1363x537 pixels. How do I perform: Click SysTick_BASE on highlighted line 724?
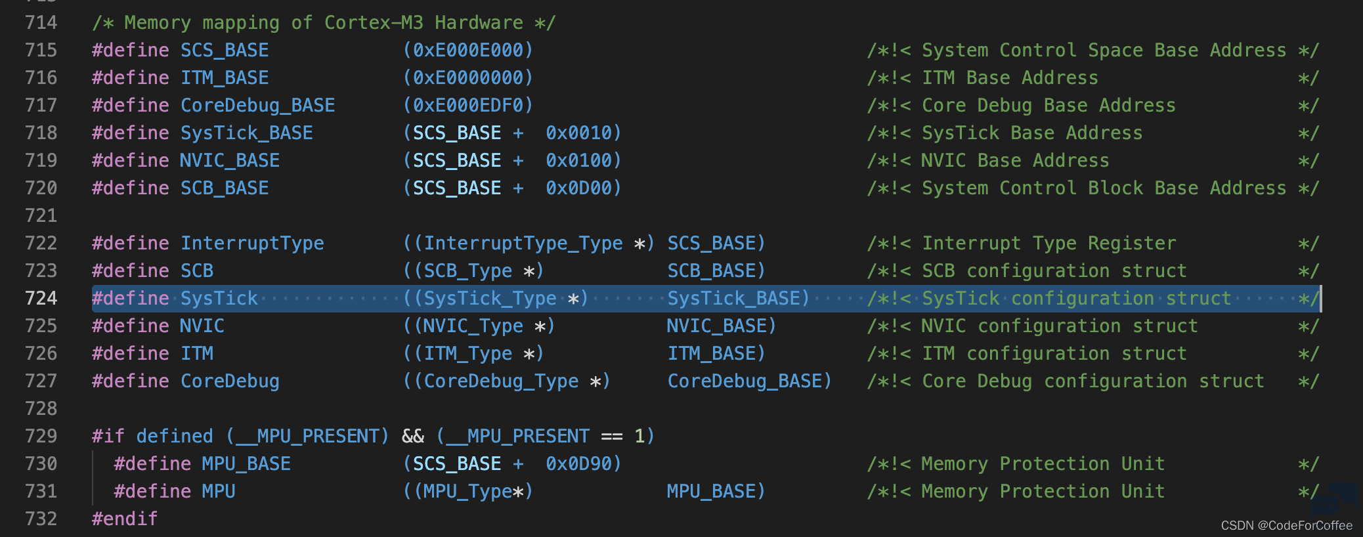coord(734,299)
